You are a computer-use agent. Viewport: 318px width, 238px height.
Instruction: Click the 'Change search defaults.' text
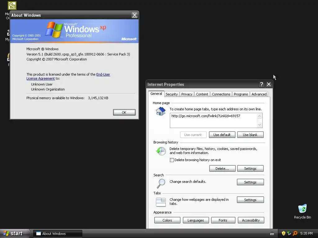tap(188, 182)
